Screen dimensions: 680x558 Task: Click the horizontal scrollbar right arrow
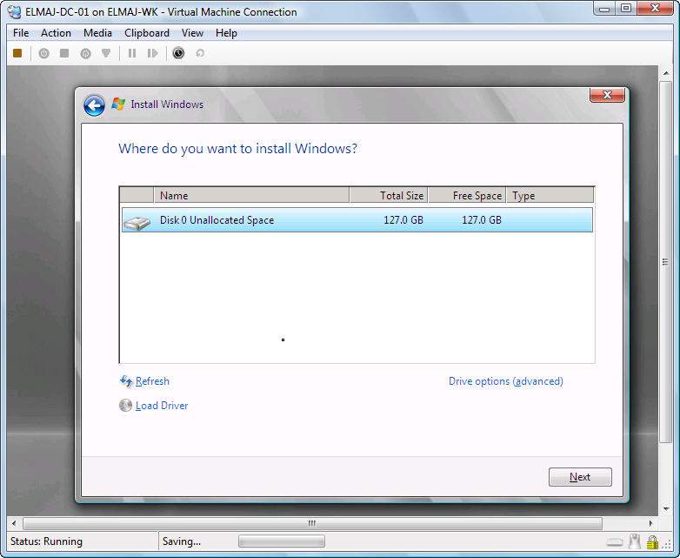650,524
